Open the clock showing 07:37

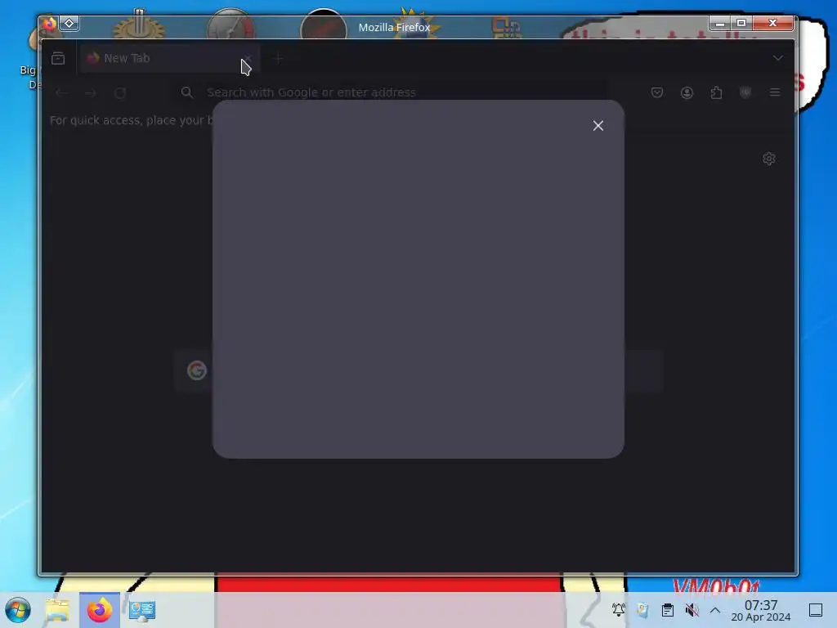pos(761,610)
